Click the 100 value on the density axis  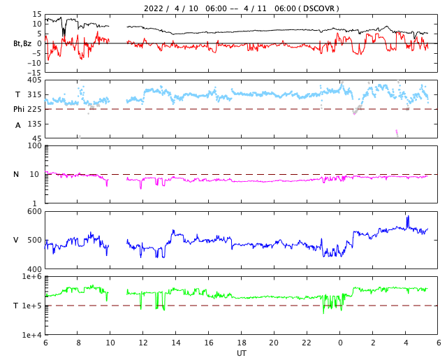pos(34,145)
